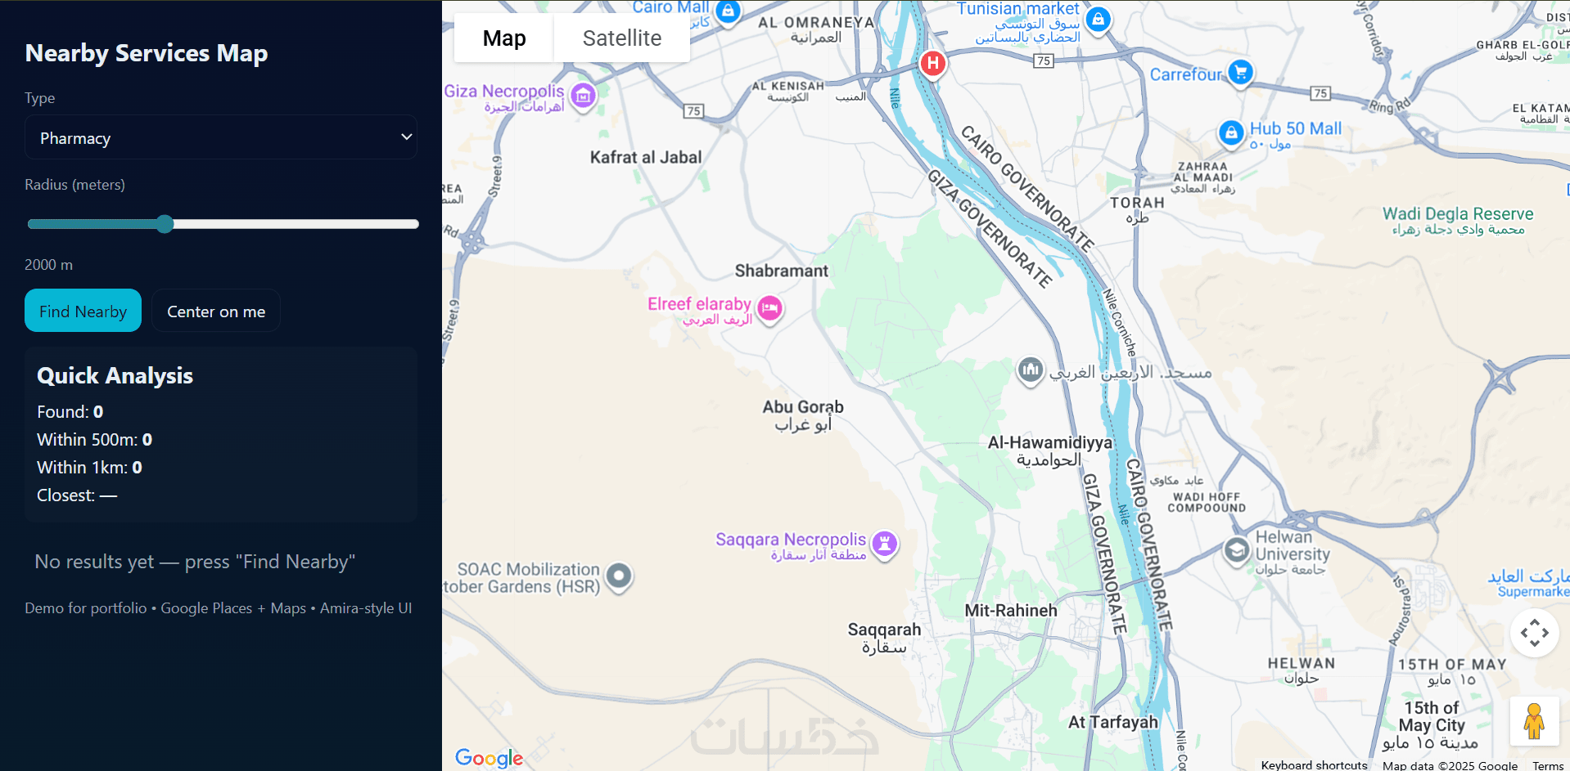Click the Find Nearby button
The height and width of the screenshot is (771, 1570).
83,311
